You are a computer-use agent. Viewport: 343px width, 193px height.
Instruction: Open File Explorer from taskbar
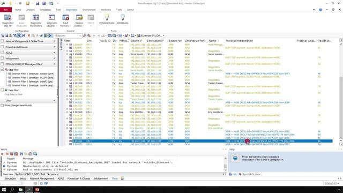point(20,189)
